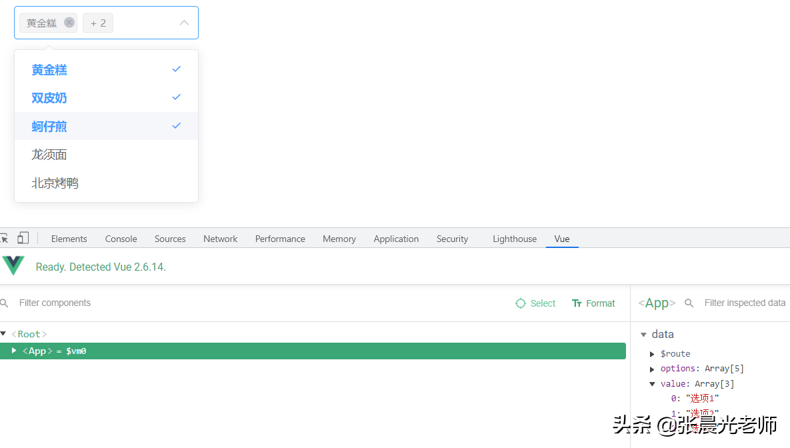Click the inspected data search icon

click(689, 303)
